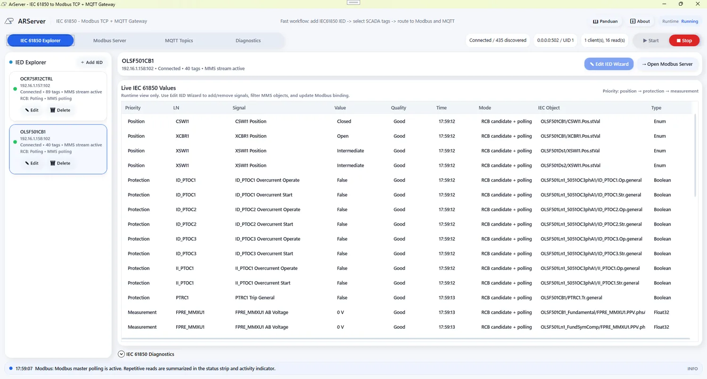
Task: Click the '1 client(s), 16 read(s)' pill
Action: click(605, 40)
